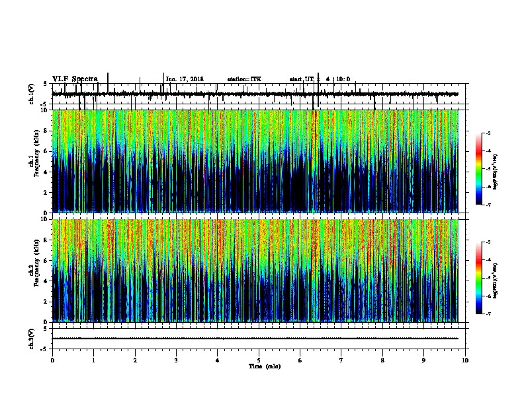Click inside the ch.1 spectrogram plot

[255, 161]
